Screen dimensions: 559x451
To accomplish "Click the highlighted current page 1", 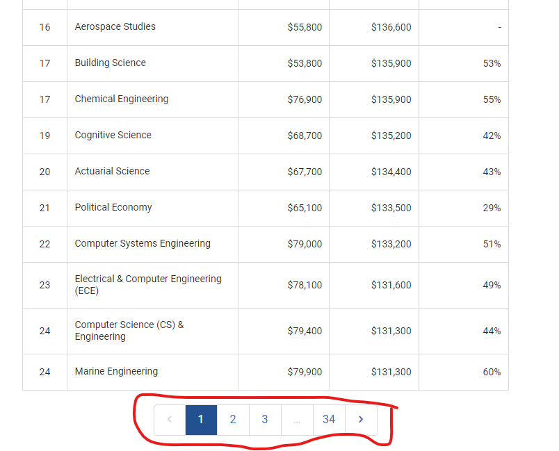I will click(201, 420).
